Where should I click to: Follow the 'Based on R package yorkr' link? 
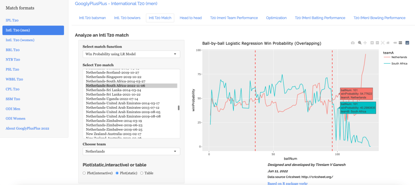point(287,183)
